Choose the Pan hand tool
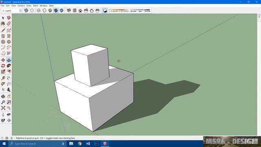Screen dimensions: 261x147 (9, 96)
